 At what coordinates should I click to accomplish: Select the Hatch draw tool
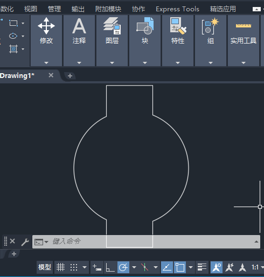click(13, 49)
